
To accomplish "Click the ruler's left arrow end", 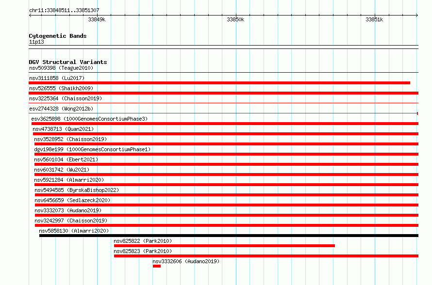I will point(30,15).
